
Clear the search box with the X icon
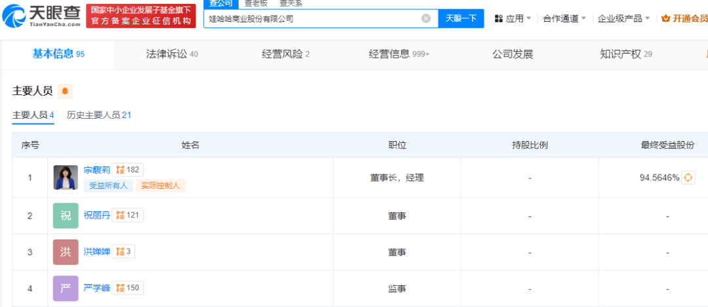(x=426, y=18)
